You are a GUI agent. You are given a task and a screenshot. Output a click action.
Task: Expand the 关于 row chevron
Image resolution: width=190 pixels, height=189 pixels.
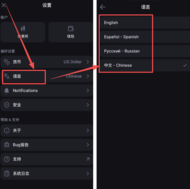coord(88,130)
